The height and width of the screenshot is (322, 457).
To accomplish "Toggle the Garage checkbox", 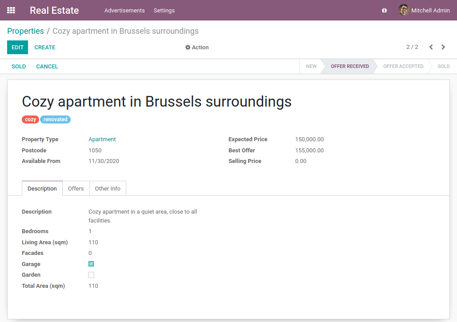I will (x=91, y=264).
